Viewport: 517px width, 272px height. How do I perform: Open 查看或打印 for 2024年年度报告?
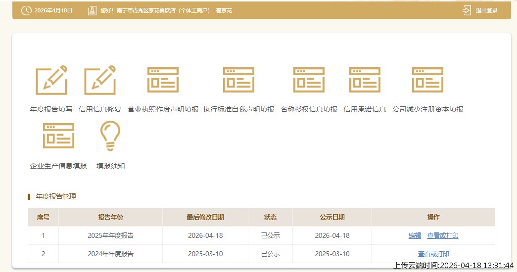(433, 254)
